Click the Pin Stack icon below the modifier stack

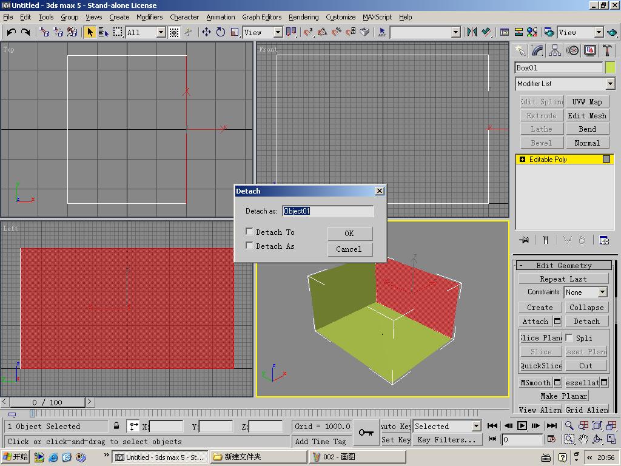tap(524, 240)
